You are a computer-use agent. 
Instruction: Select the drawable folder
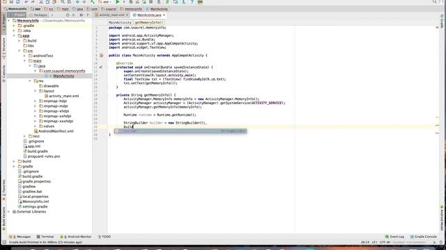coord(49,86)
